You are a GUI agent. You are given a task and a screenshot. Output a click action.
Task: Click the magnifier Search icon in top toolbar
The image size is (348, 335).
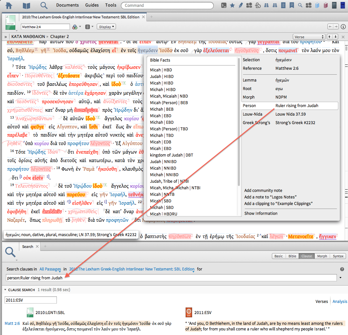44,5
